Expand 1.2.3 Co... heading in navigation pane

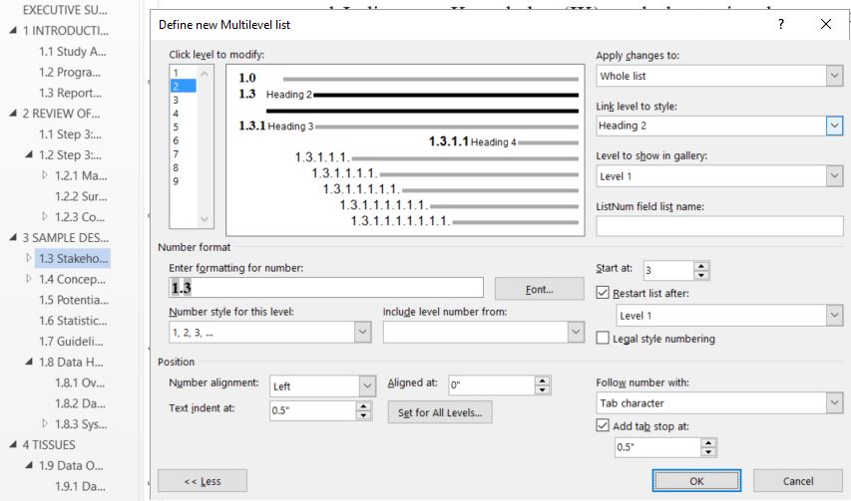click(45, 216)
